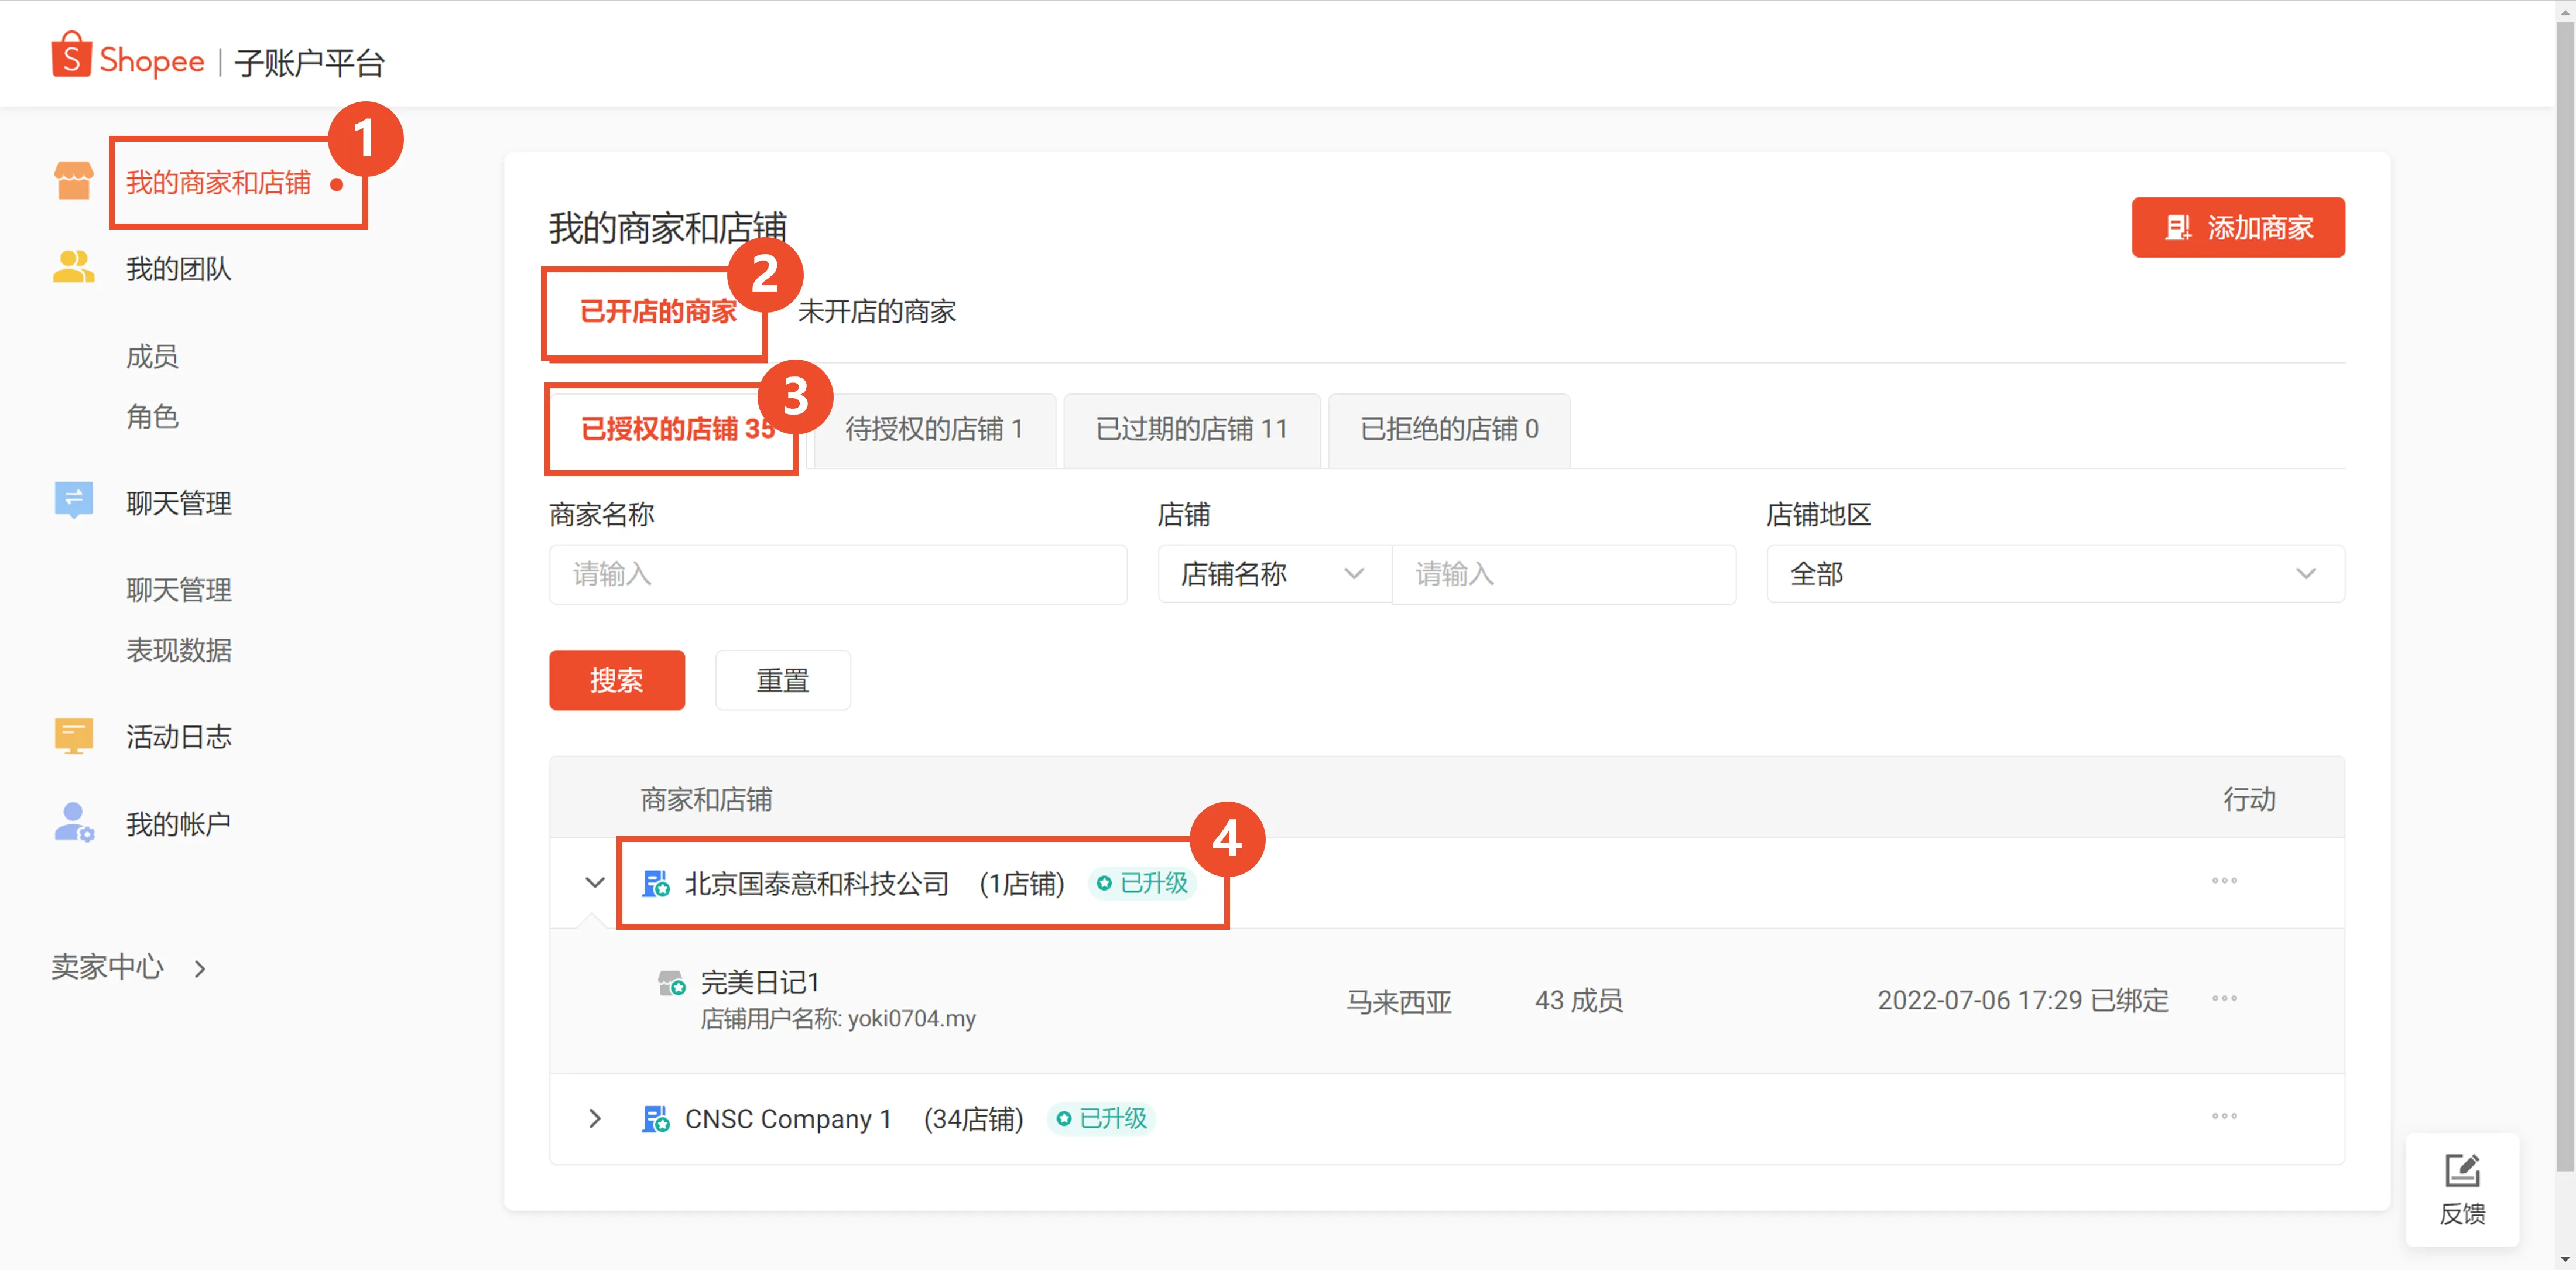The width and height of the screenshot is (2576, 1270).
Task: Open the ellipsis actions on 完美日记1 row
Action: [x=2224, y=998]
